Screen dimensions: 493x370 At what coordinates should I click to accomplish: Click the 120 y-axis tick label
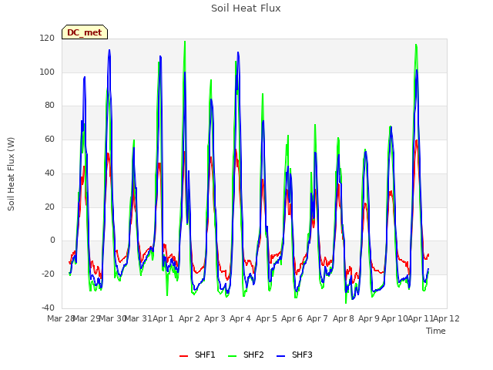(x=47, y=38)
